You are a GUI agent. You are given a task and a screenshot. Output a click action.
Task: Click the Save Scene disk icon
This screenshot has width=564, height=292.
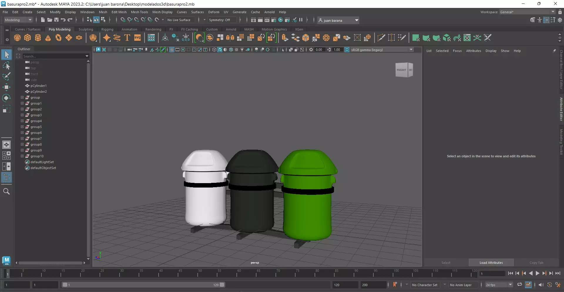(56, 20)
